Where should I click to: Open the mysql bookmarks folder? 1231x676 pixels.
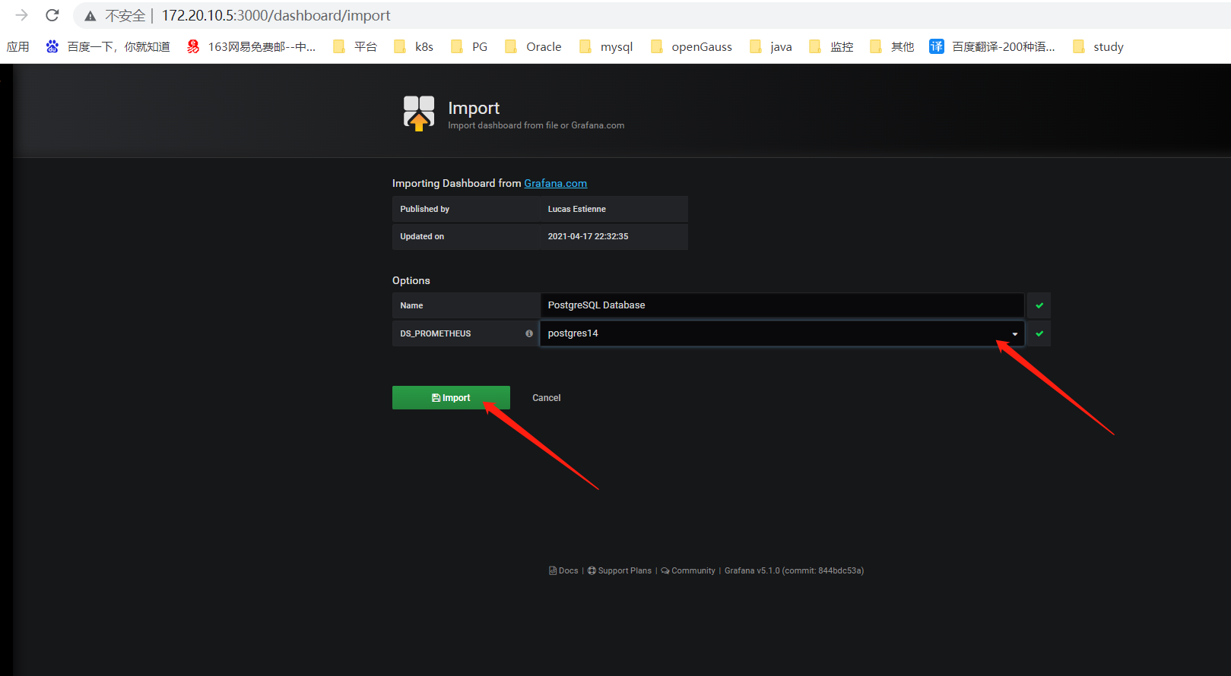click(x=606, y=47)
